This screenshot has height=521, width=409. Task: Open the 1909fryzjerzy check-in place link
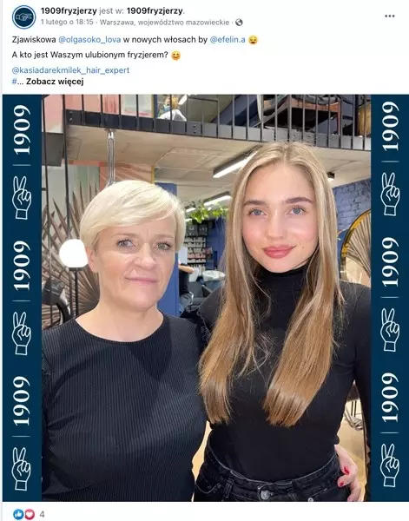[x=155, y=11]
